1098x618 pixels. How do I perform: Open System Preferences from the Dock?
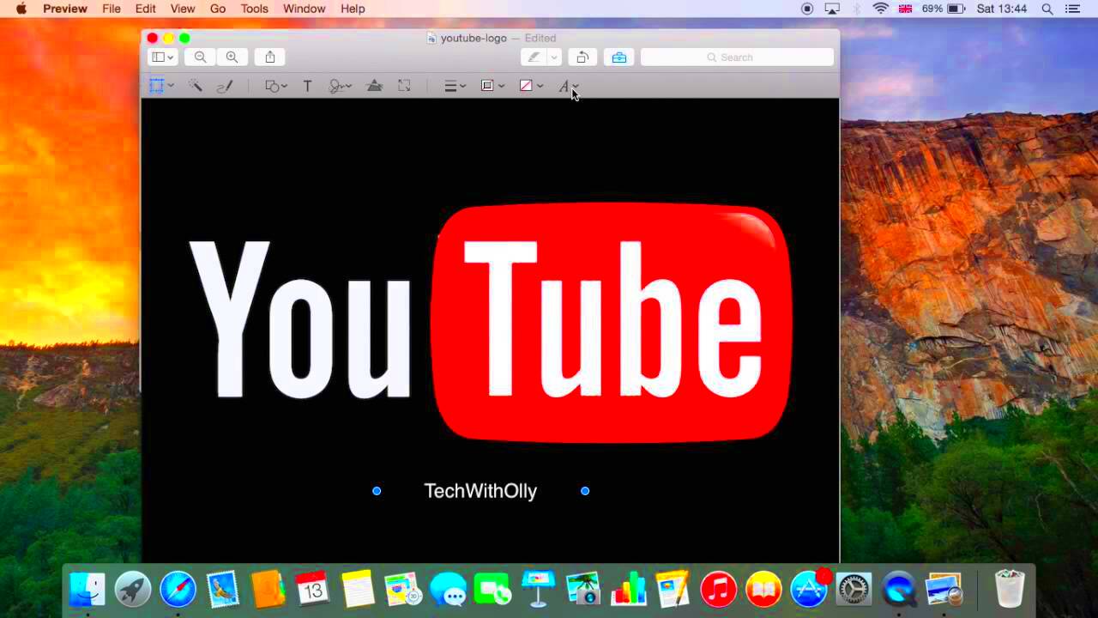coord(854,590)
